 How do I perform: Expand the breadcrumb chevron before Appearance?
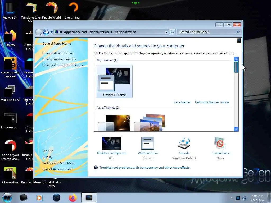point(61,32)
